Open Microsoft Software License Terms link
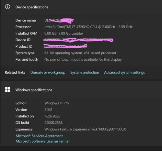 click(42, 141)
